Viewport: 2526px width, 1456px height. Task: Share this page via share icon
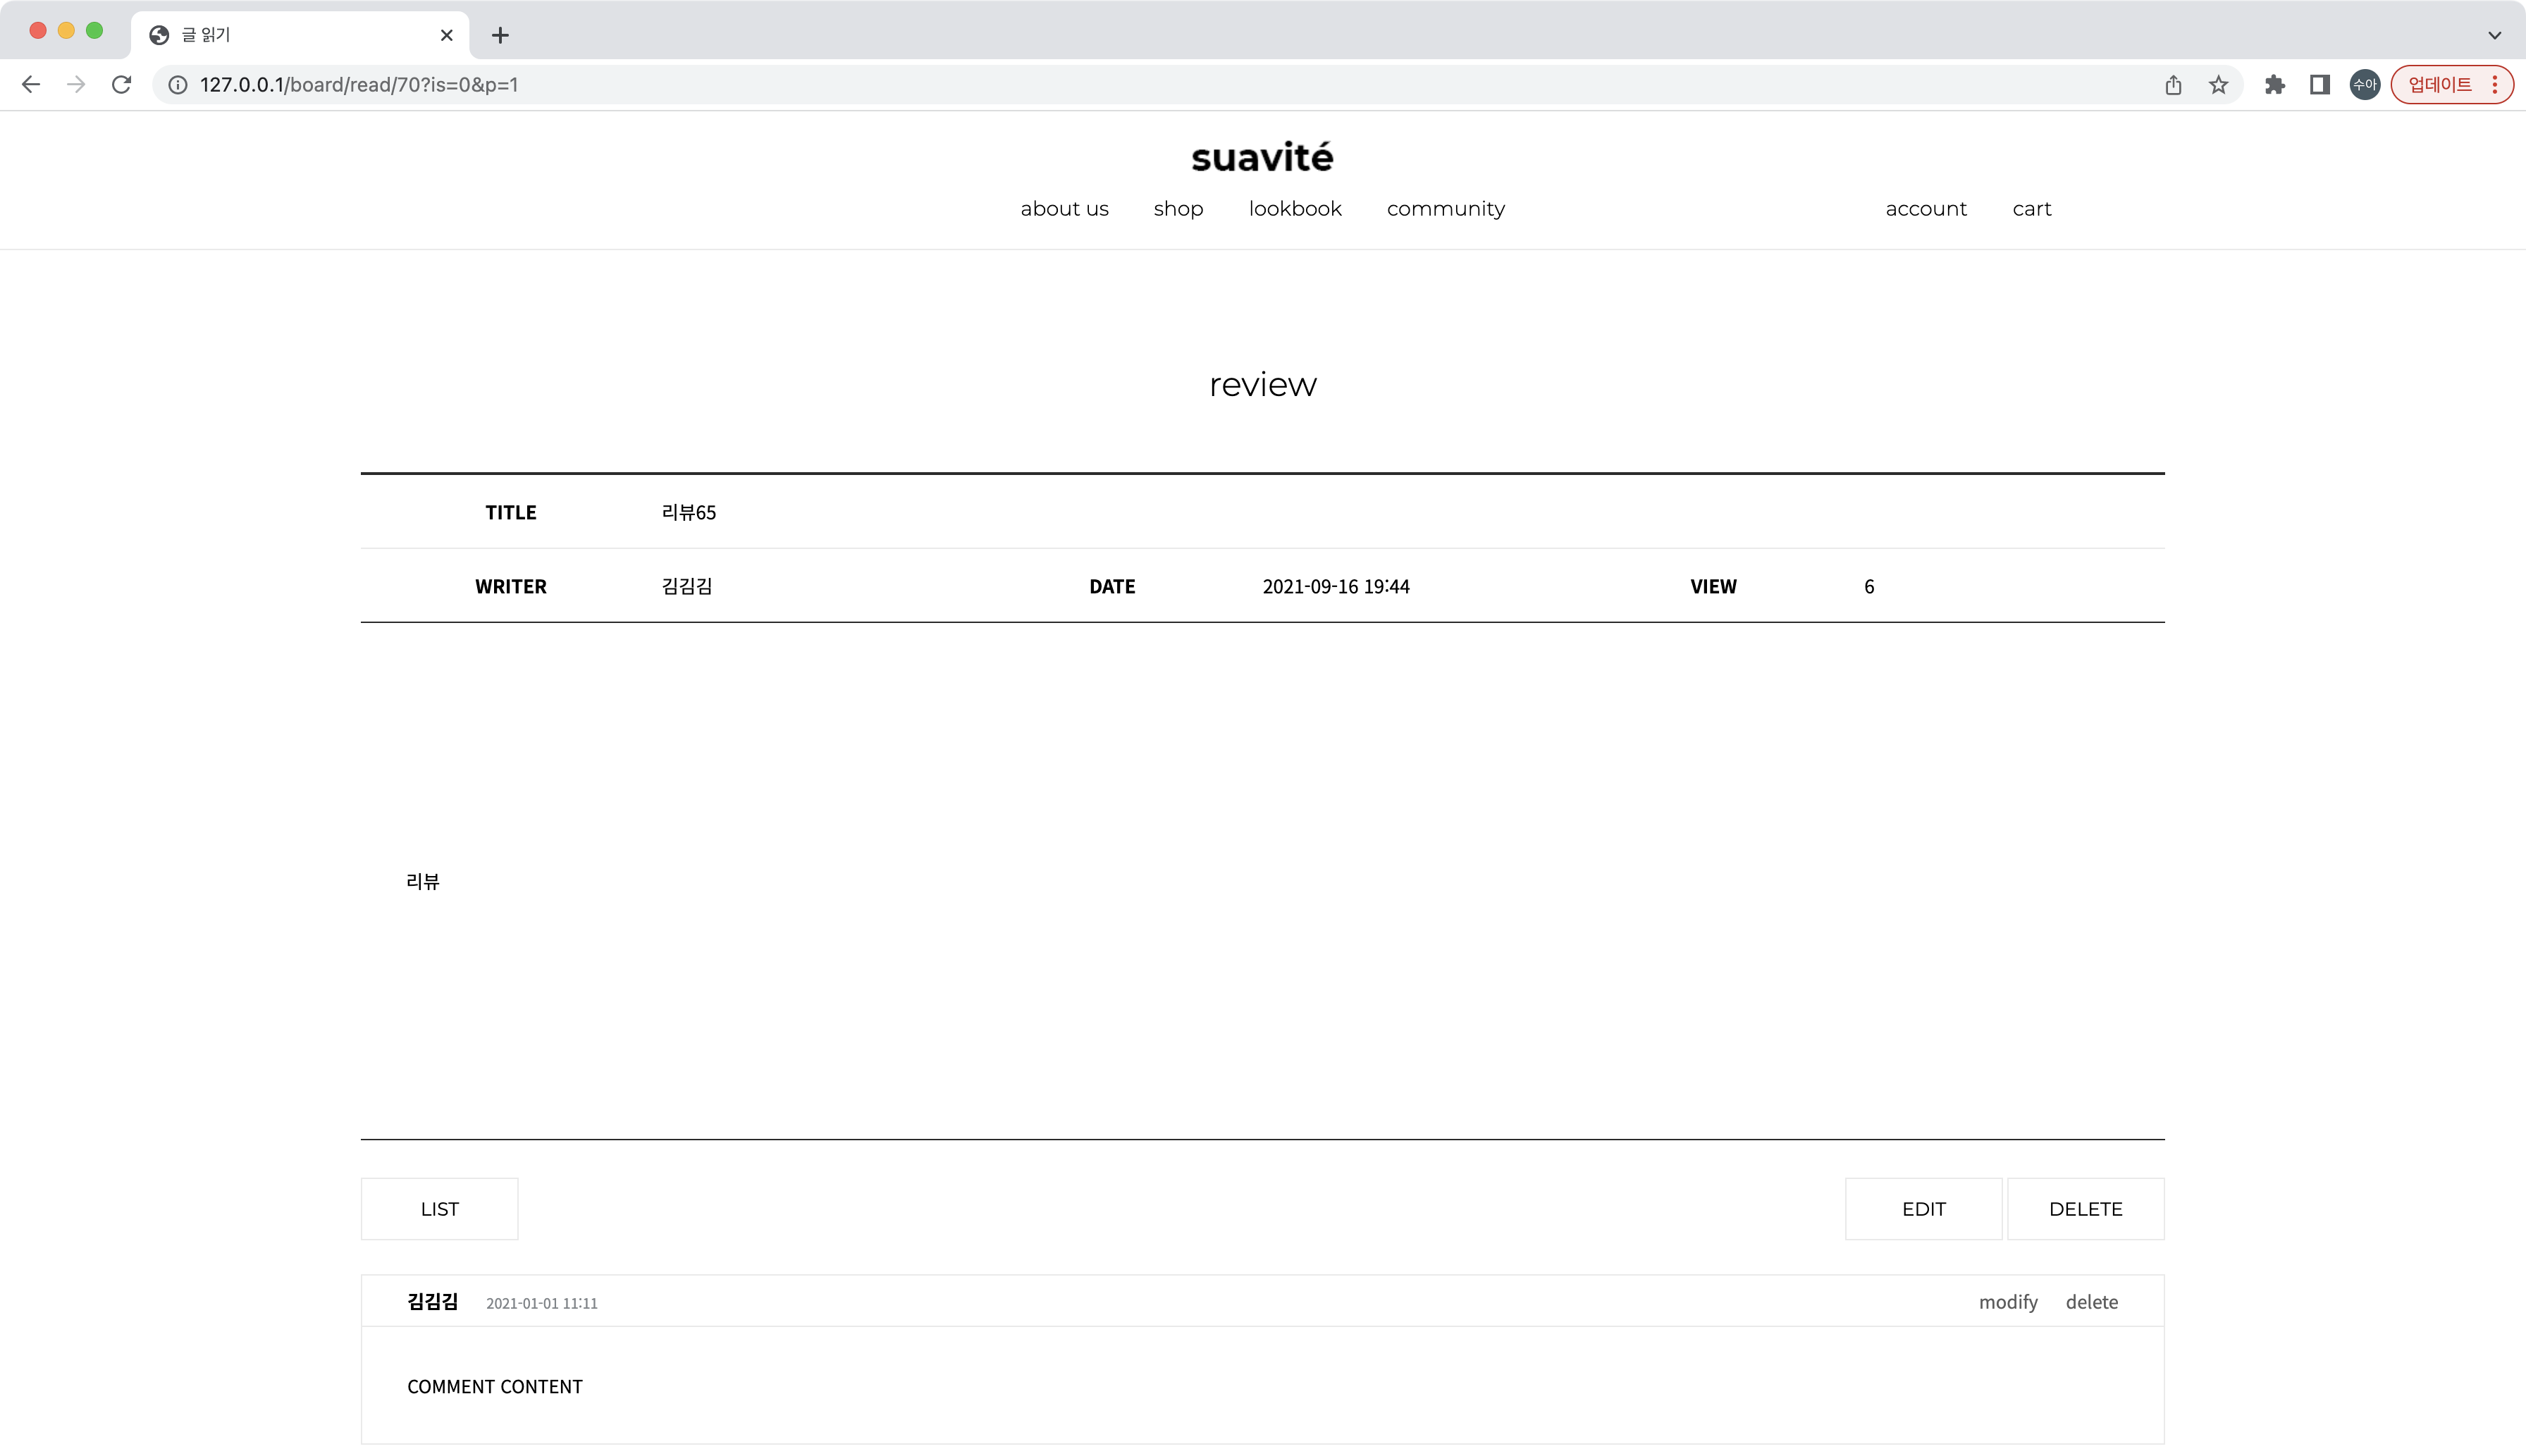click(x=2173, y=85)
